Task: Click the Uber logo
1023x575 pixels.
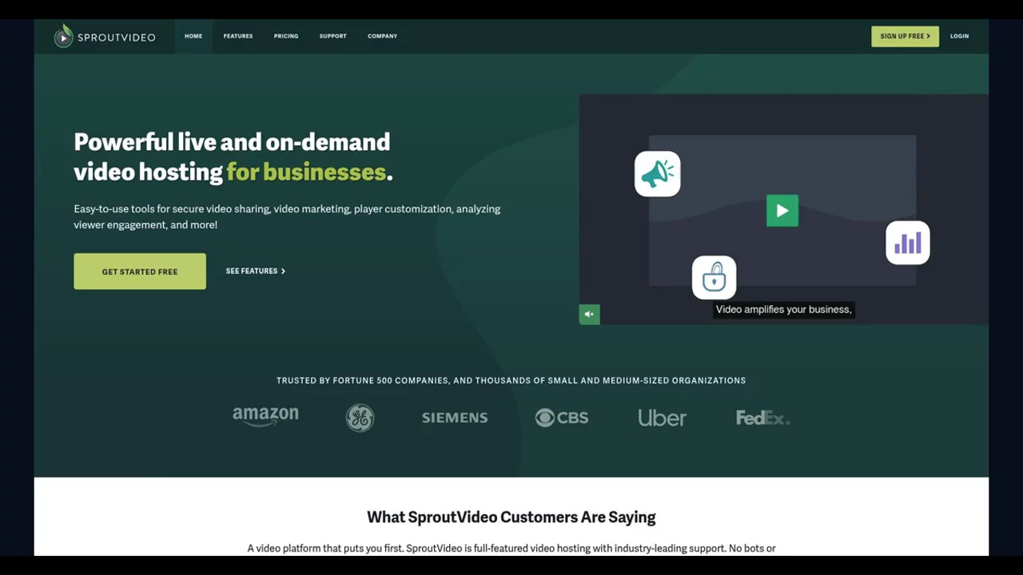Action: tap(662, 418)
